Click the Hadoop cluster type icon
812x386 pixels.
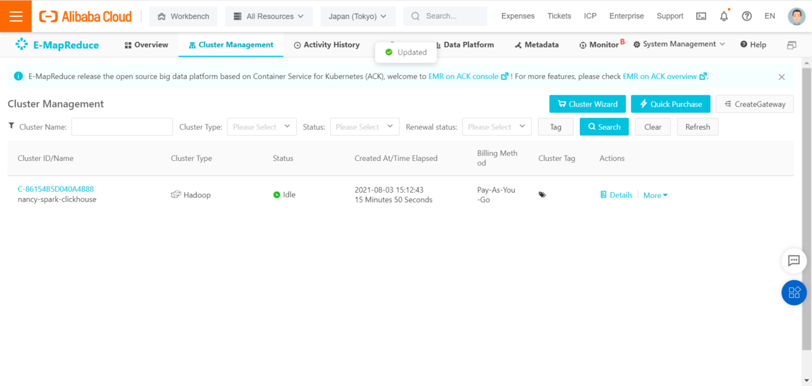tap(177, 195)
